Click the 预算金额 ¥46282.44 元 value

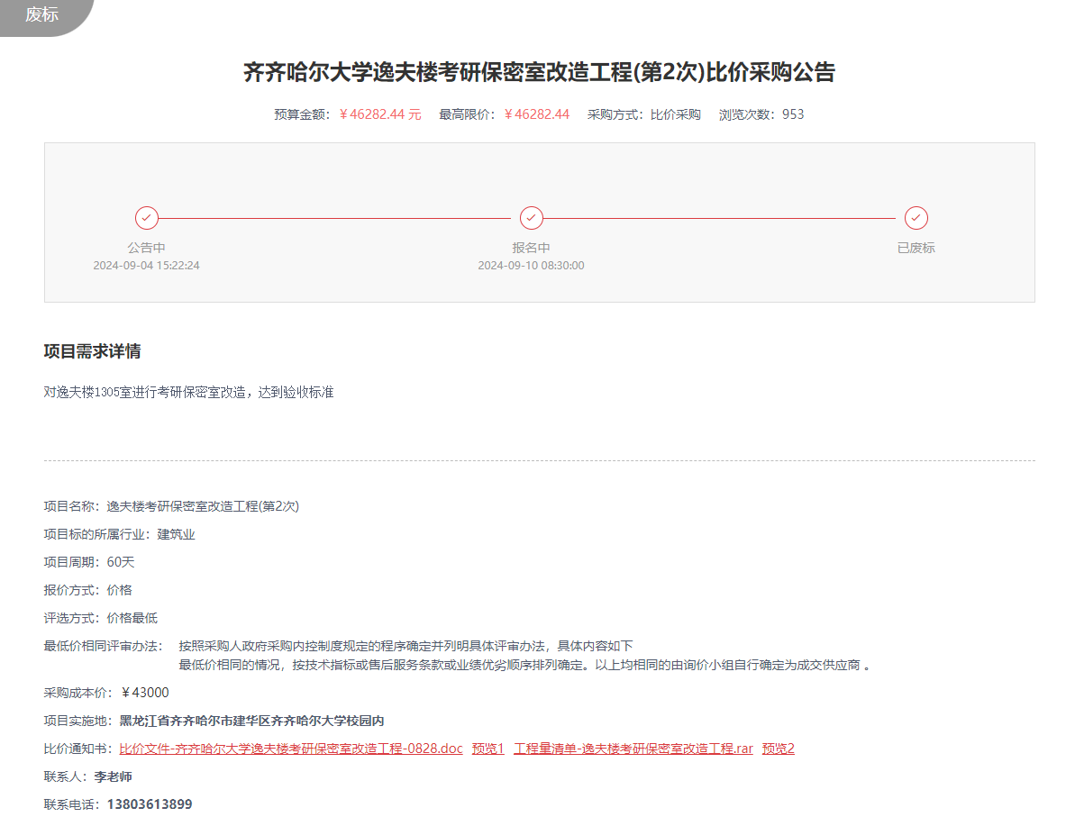(x=380, y=114)
